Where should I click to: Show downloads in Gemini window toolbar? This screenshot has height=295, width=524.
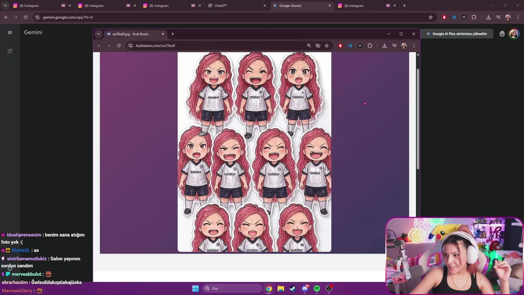488,17
